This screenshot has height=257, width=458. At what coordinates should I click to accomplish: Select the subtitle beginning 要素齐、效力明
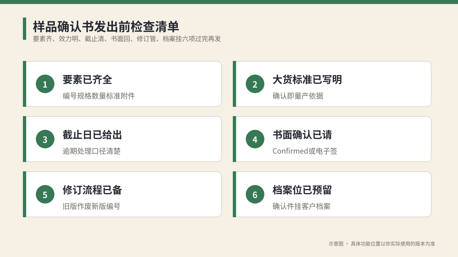[127, 39]
